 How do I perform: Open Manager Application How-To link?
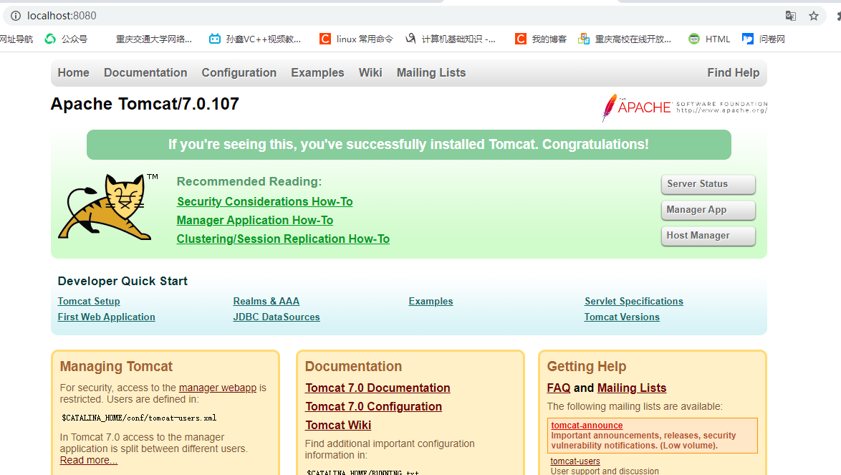255,221
